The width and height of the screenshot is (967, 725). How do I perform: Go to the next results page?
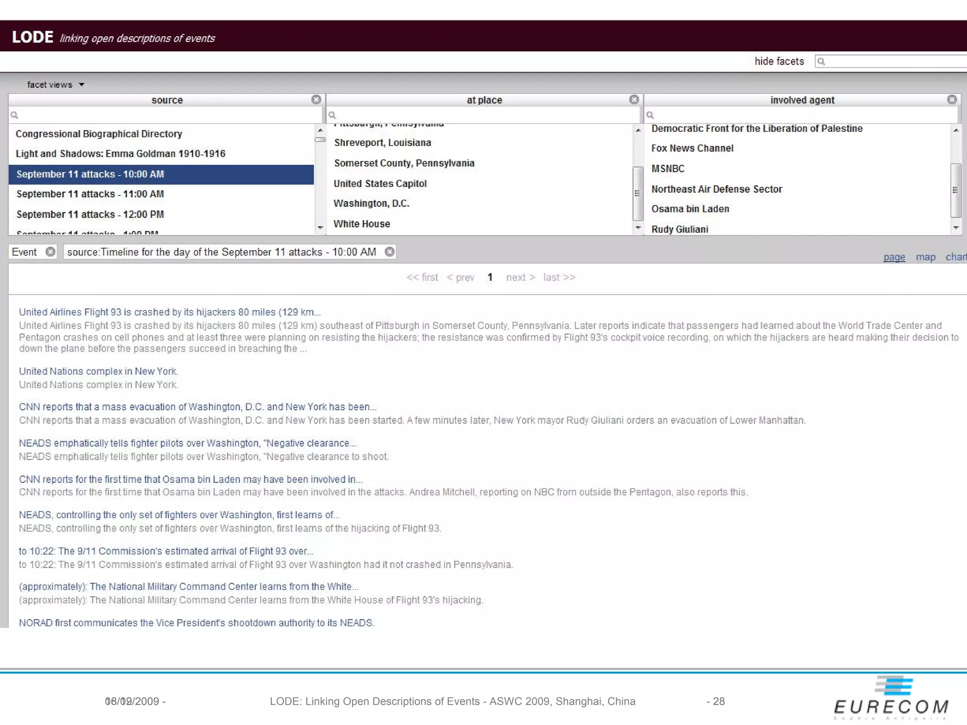(x=520, y=278)
